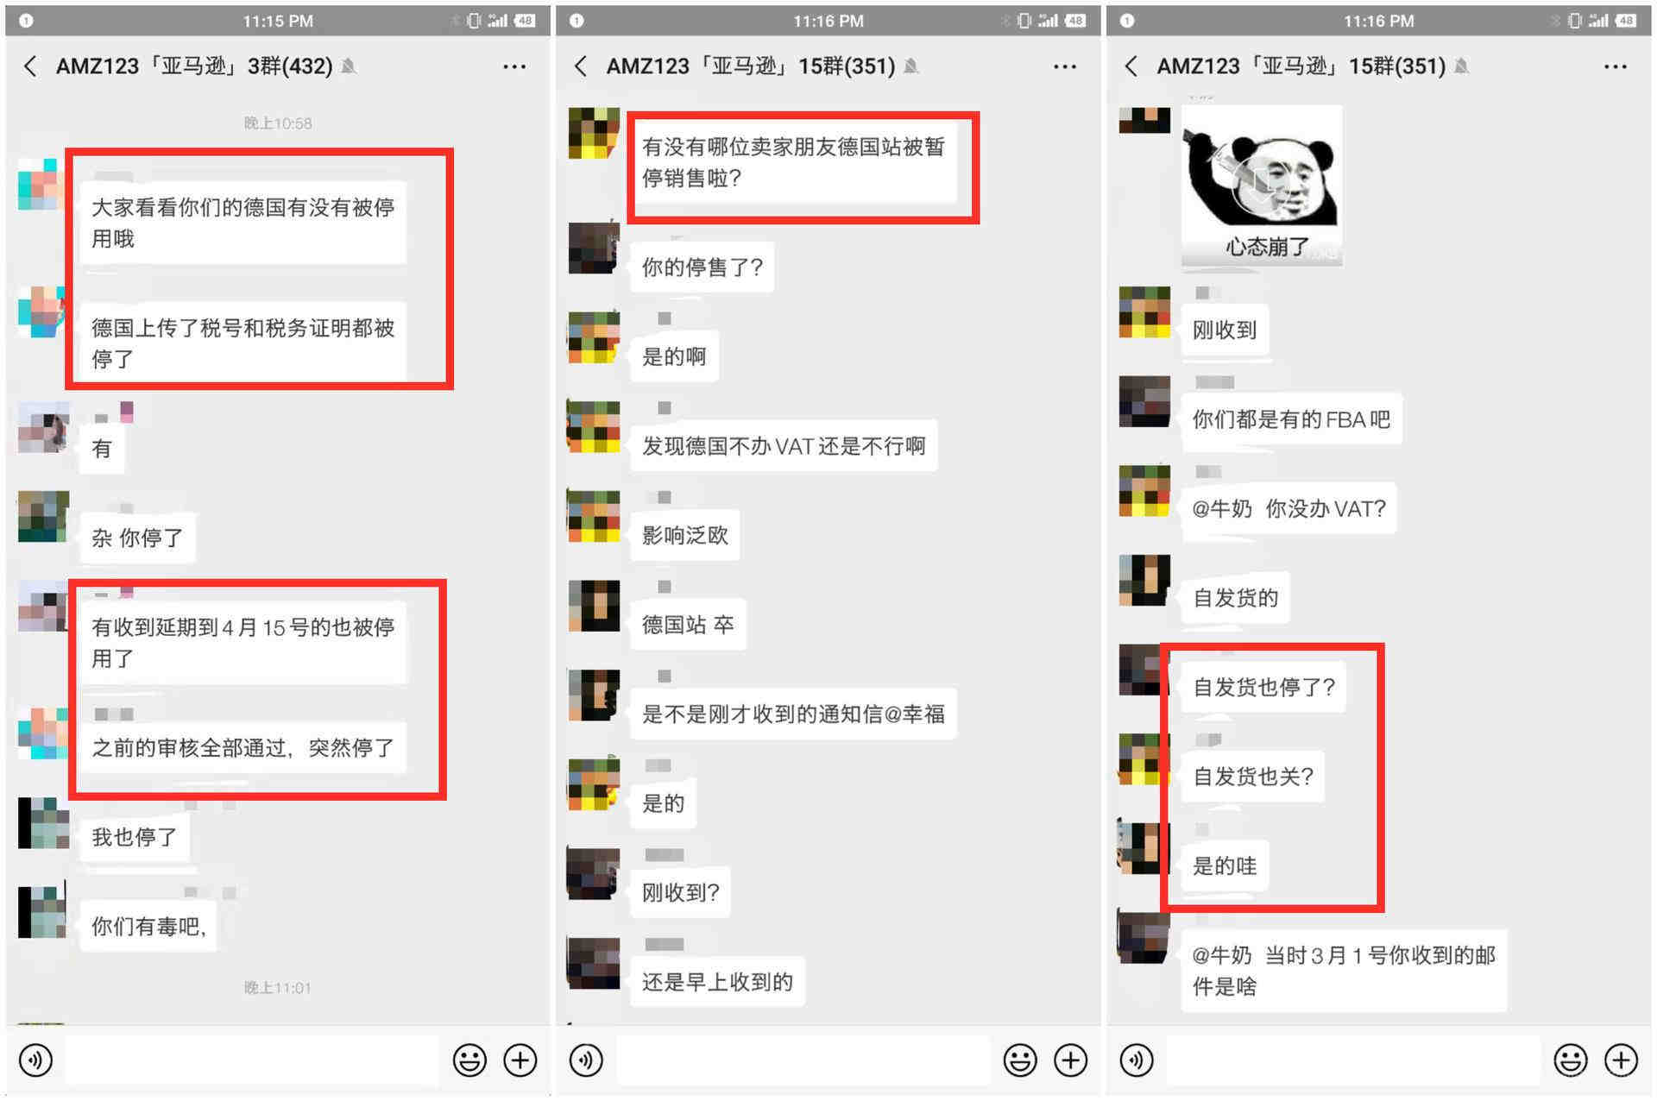Open three-dot menu in rightmost 15群 chat
The image size is (1657, 1101).
pos(1616,66)
